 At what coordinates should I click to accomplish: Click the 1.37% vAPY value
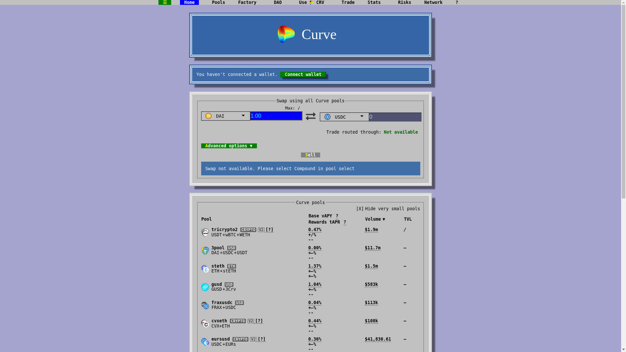(315, 266)
